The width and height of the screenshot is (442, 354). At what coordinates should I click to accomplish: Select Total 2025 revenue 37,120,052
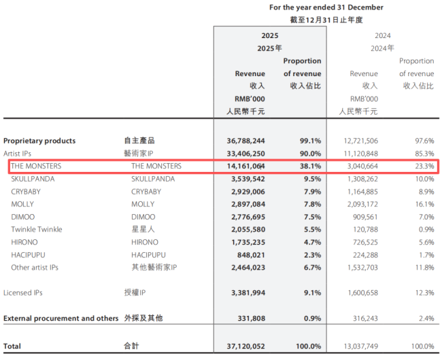pos(245,346)
